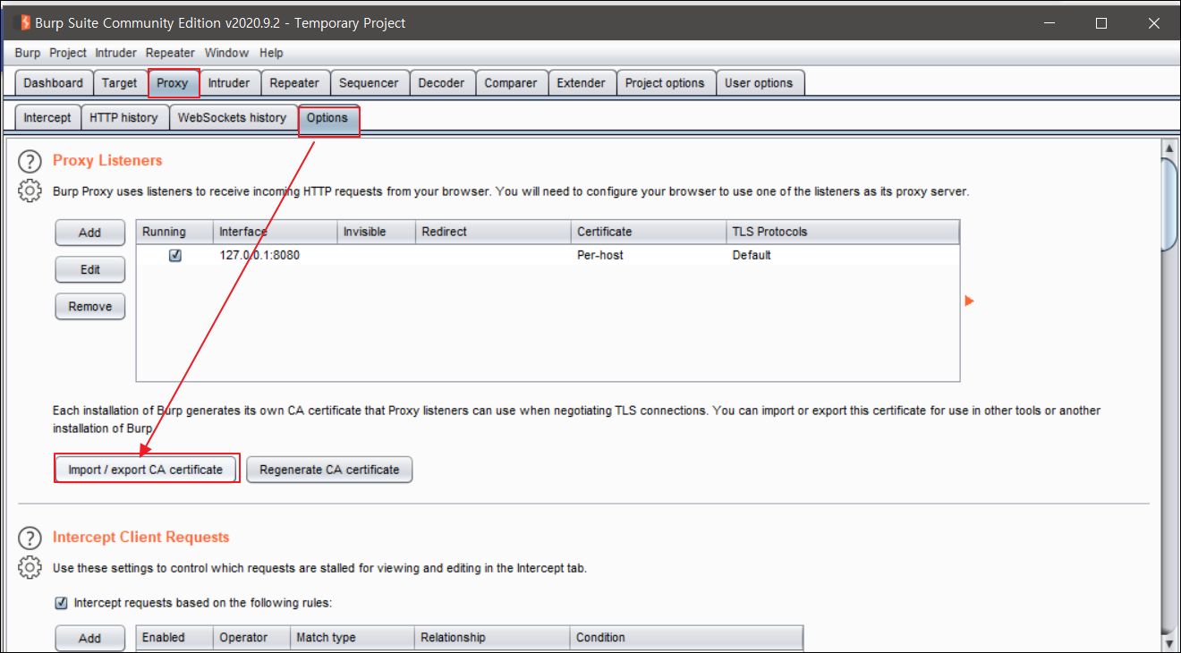This screenshot has height=653, width=1181.
Task: Click Condition column header
Action: 686,638
